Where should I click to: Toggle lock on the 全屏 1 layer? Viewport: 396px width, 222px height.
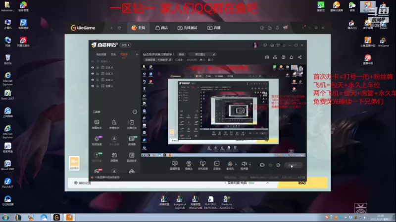click(x=98, y=86)
